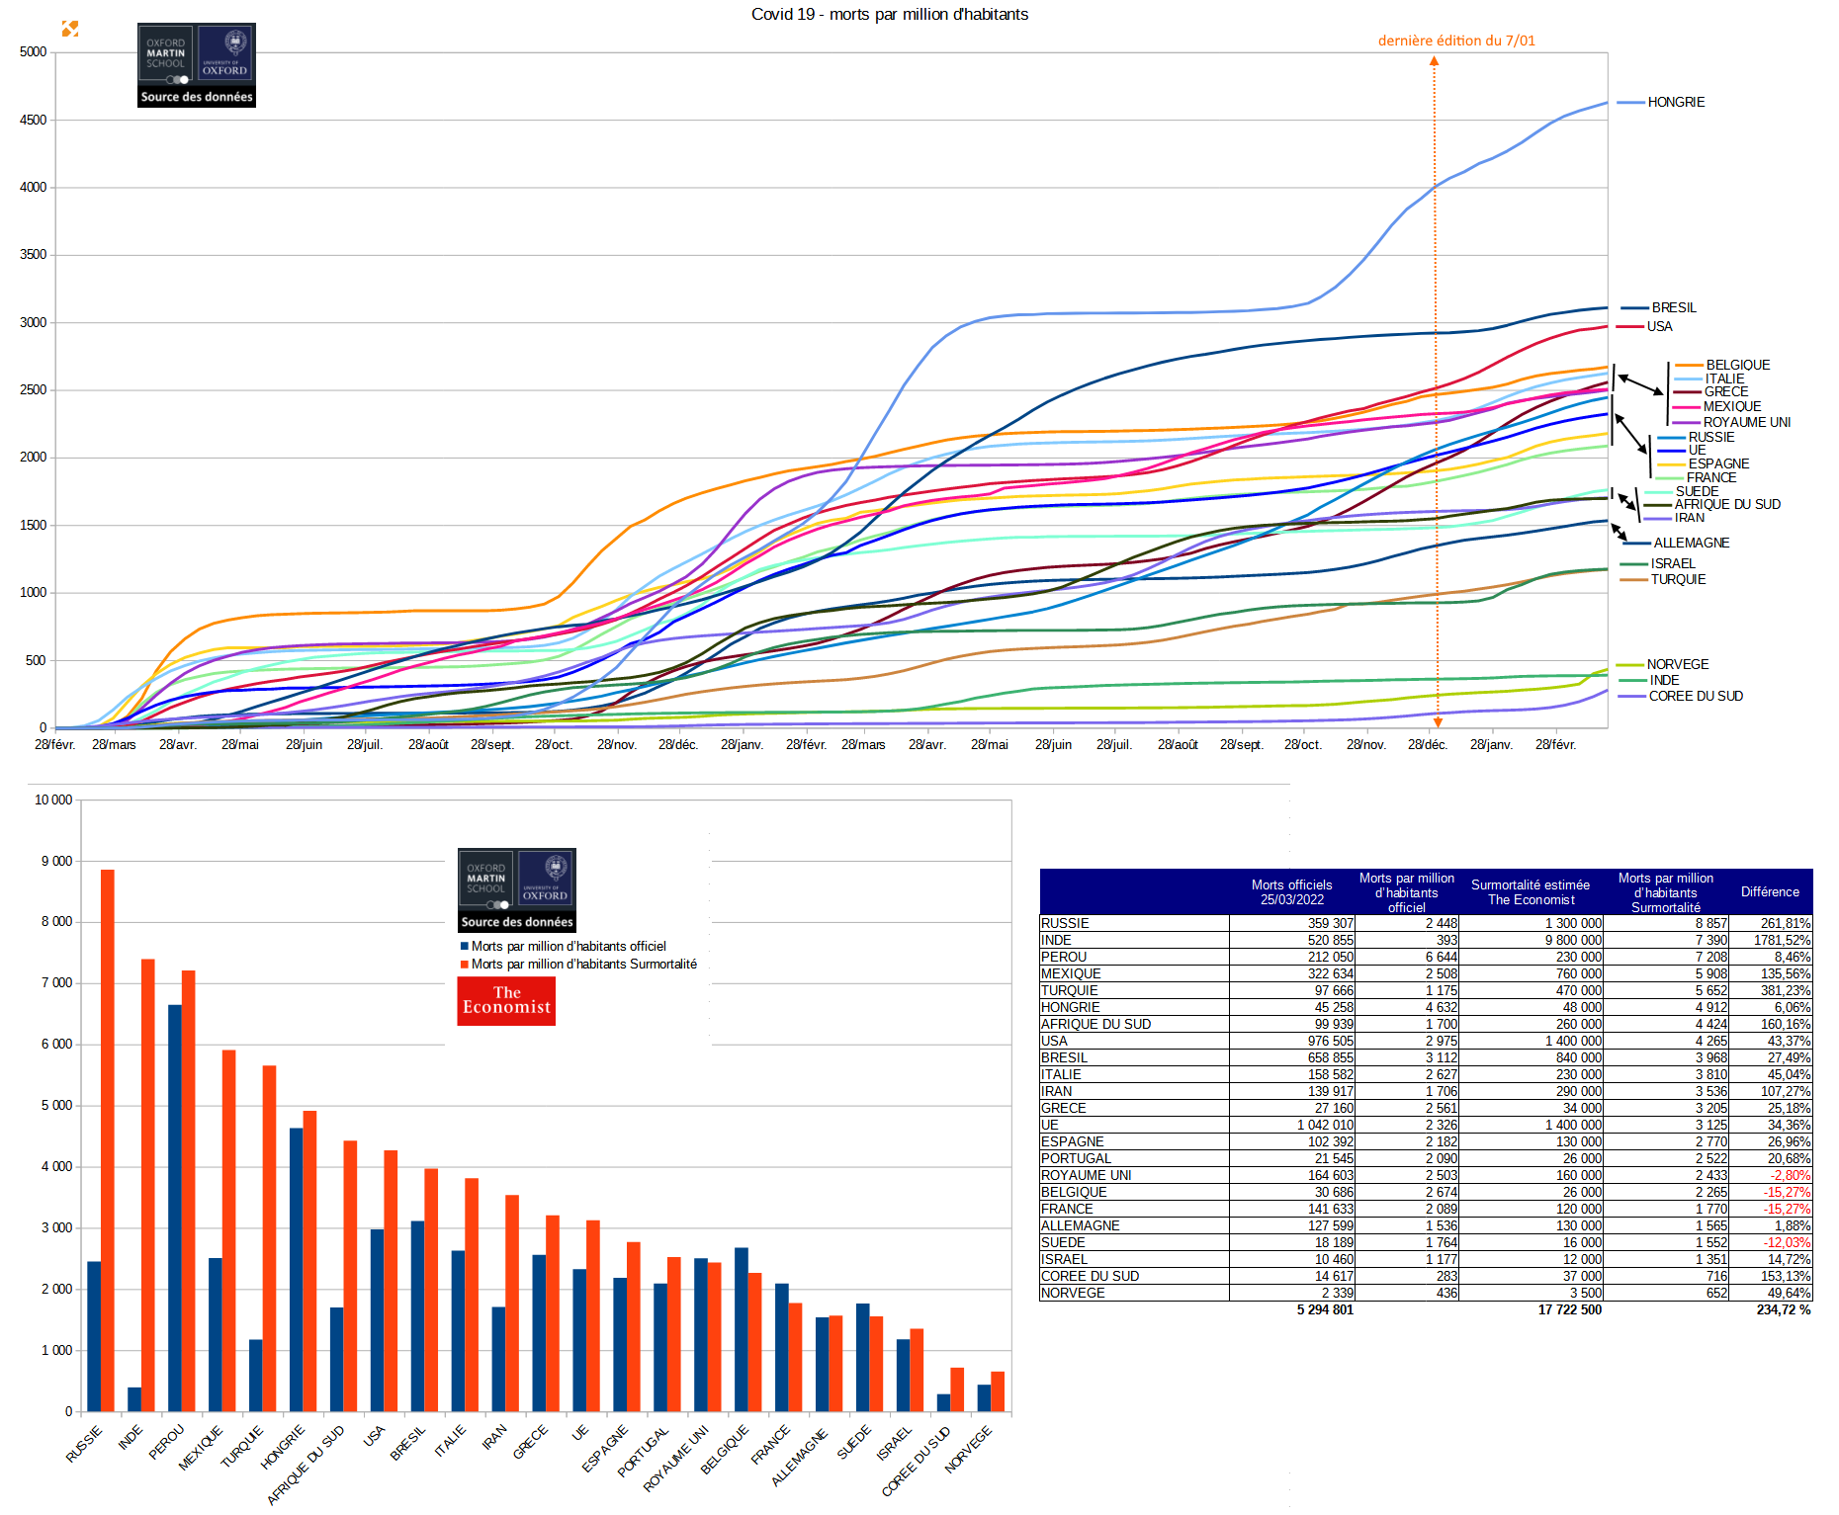Click the 'Source des données' label on bar chart
The width and height of the screenshot is (1839, 1515).
tap(517, 922)
